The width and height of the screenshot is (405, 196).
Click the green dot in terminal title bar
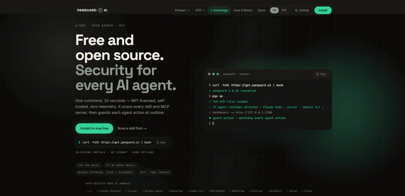tap(218, 74)
